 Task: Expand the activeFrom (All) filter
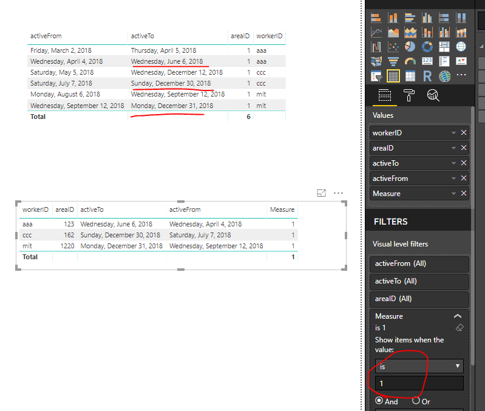click(419, 263)
